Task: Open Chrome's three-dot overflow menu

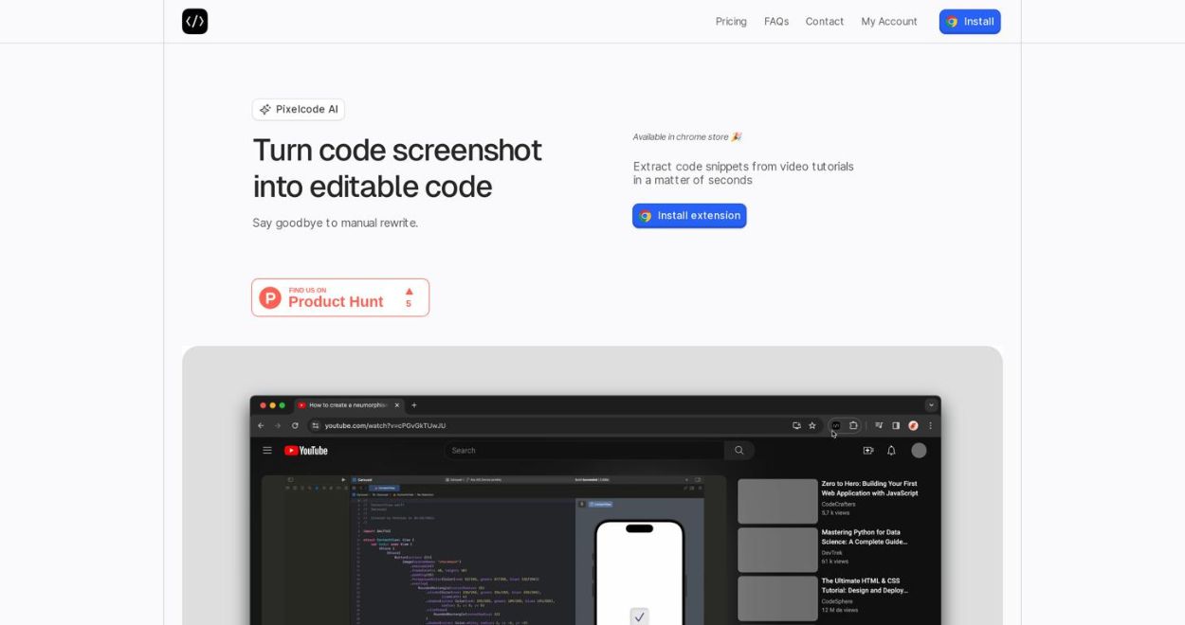Action: click(x=930, y=425)
